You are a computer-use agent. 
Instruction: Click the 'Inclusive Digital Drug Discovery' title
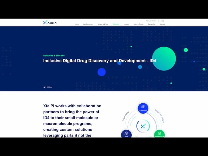100,61
